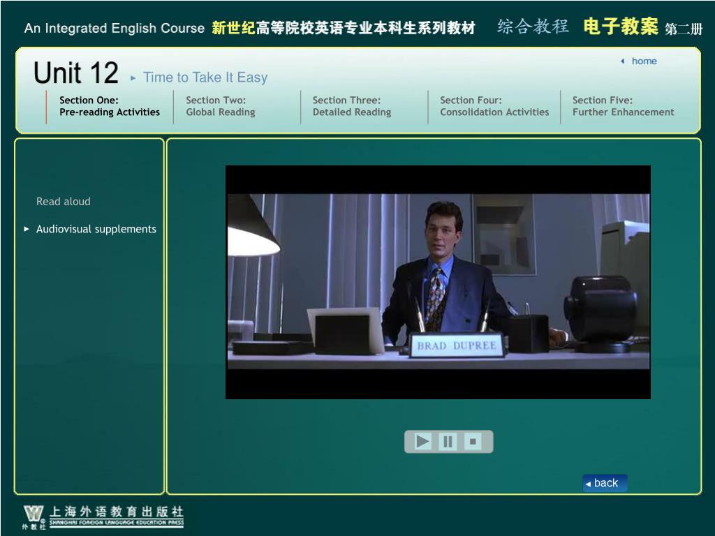Click the video frame showing Brad Dupree
This screenshot has width=715, height=536.
(x=438, y=282)
